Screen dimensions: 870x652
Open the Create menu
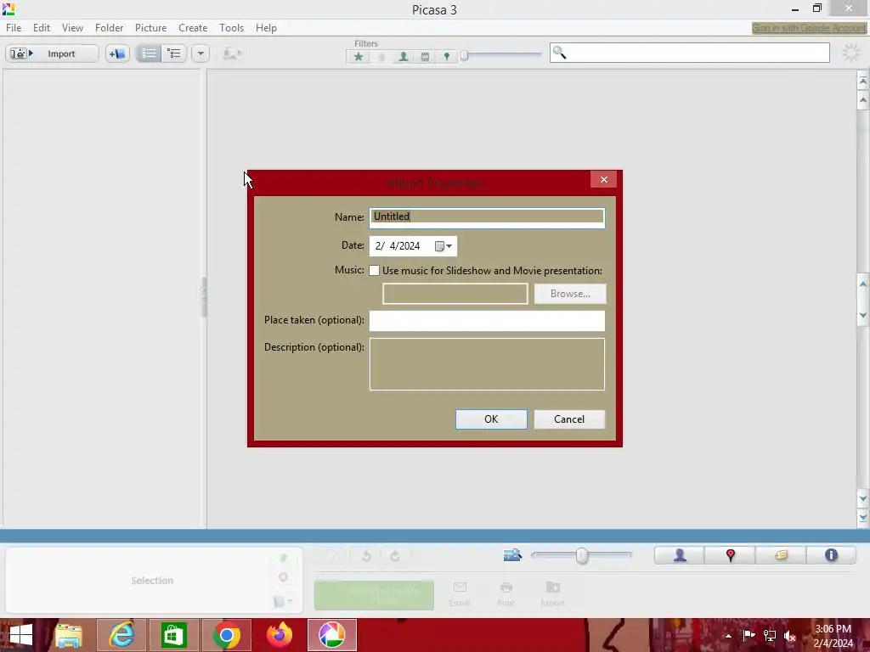[x=193, y=28]
